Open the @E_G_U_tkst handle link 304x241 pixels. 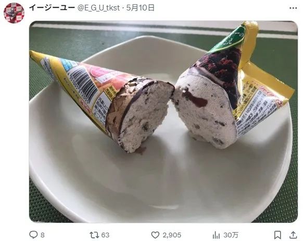(98, 8)
